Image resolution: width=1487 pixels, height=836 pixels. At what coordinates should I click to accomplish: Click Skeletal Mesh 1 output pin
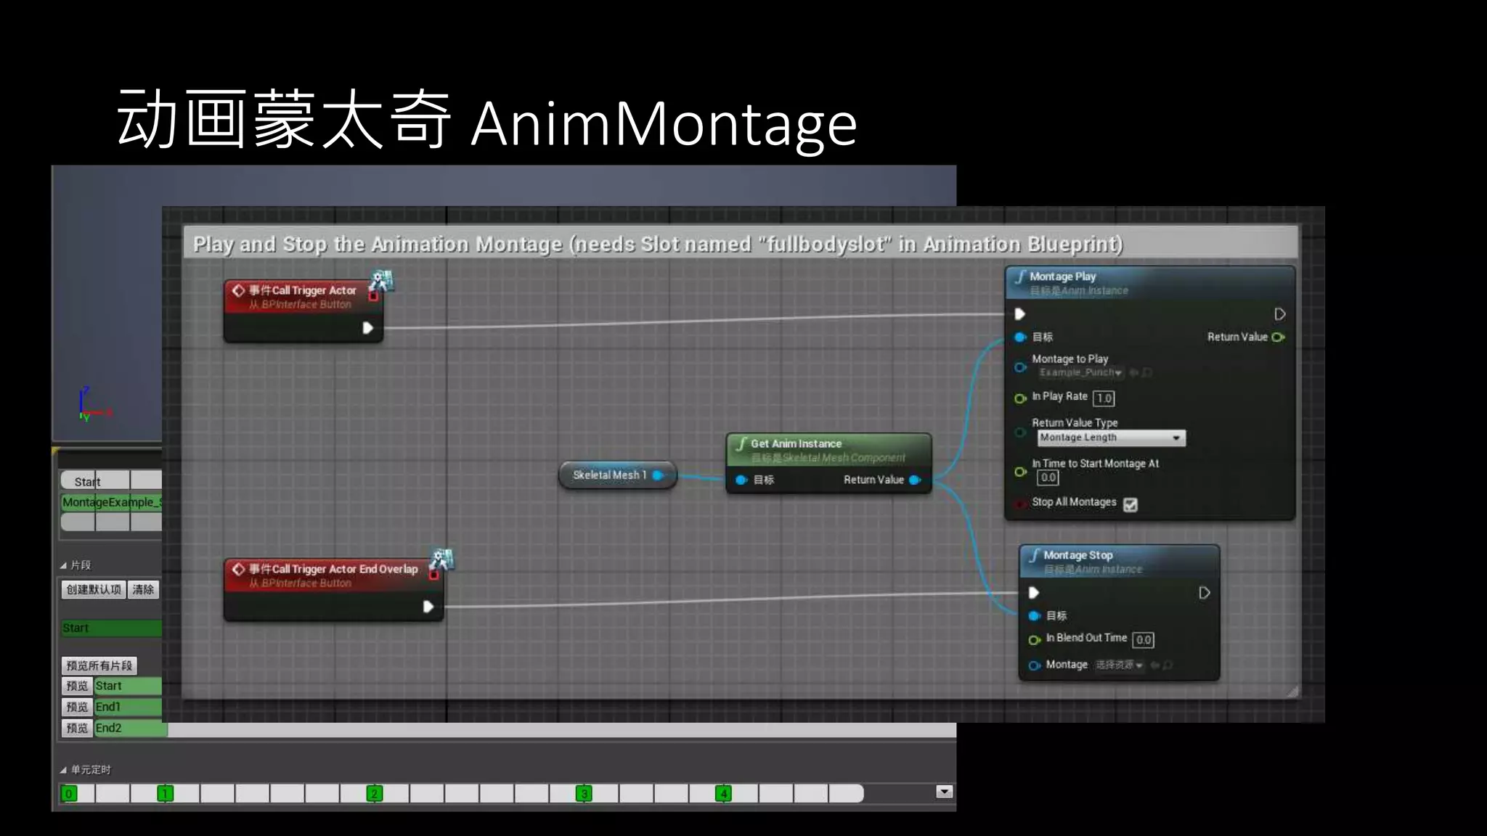[658, 475]
